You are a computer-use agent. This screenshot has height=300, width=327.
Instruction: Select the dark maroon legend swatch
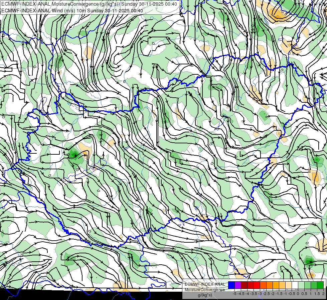244,285
